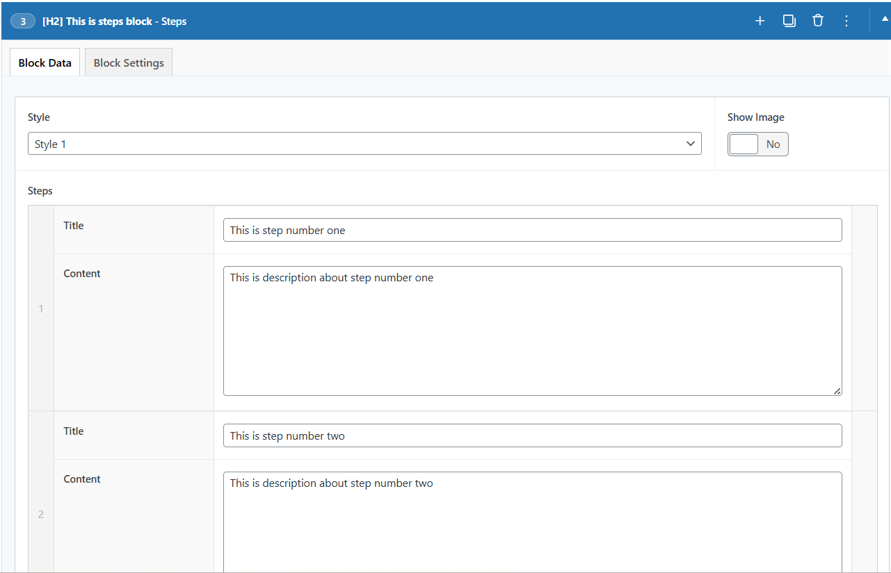Image resolution: width=891 pixels, height=573 pixels.
Task: Click the step one Content textarea
Action: [532, 331]
